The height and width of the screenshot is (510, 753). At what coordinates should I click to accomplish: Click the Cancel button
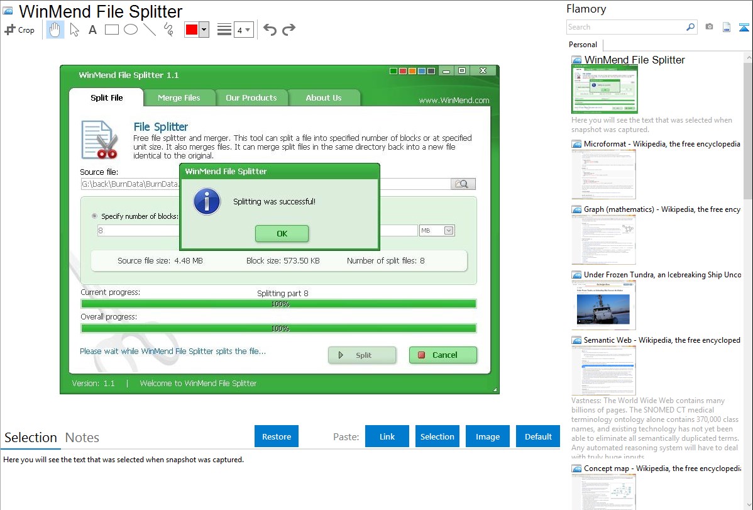point(442,355)
